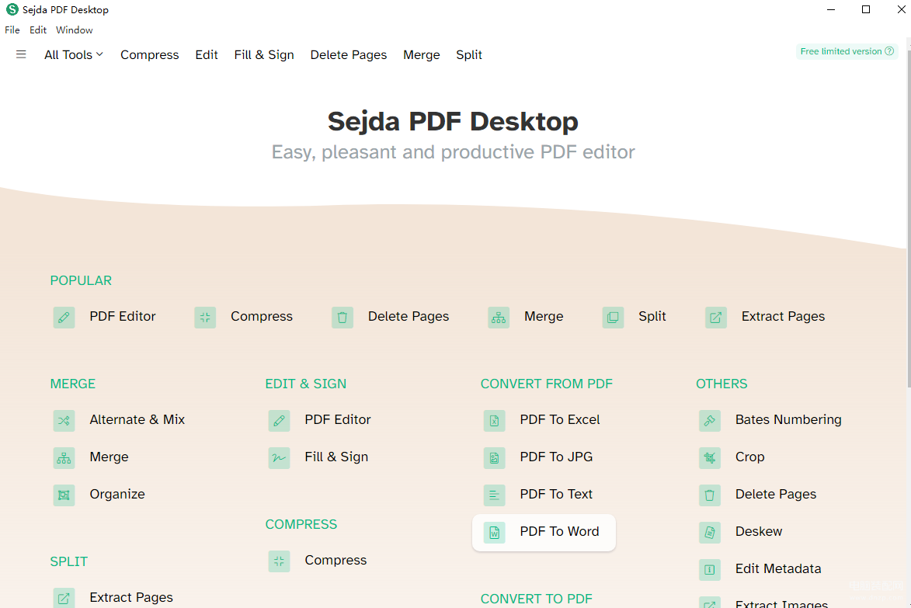Click the Alternate & Mix shuffle icon

(x=64, y=420)
